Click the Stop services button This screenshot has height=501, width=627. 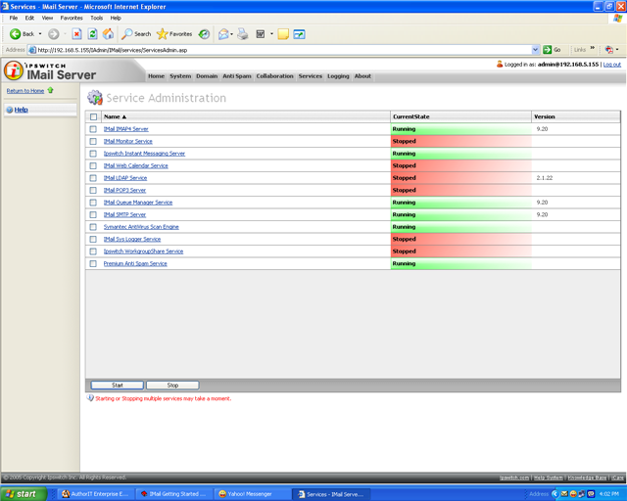[172, 386]
